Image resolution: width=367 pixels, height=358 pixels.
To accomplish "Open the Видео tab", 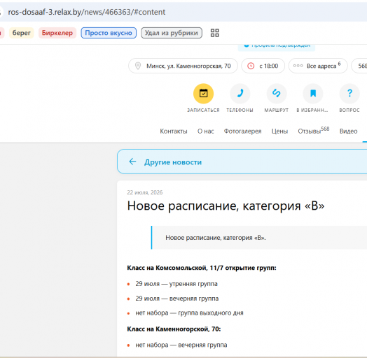I will tap(348, 131).
